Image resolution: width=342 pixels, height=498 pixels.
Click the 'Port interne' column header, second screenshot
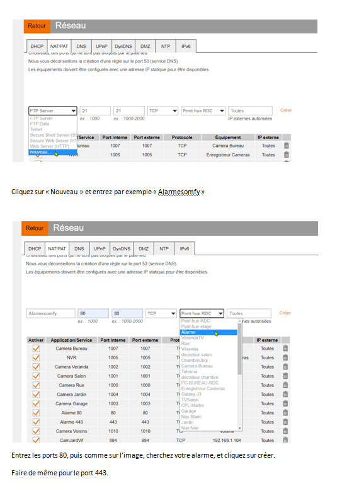click(x=113, y=340)
